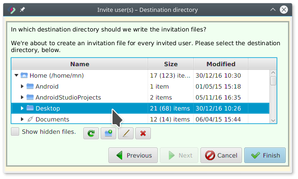Expand the Android folder node
This screenshot has height=179, width=298.
(x=22, y=86)
